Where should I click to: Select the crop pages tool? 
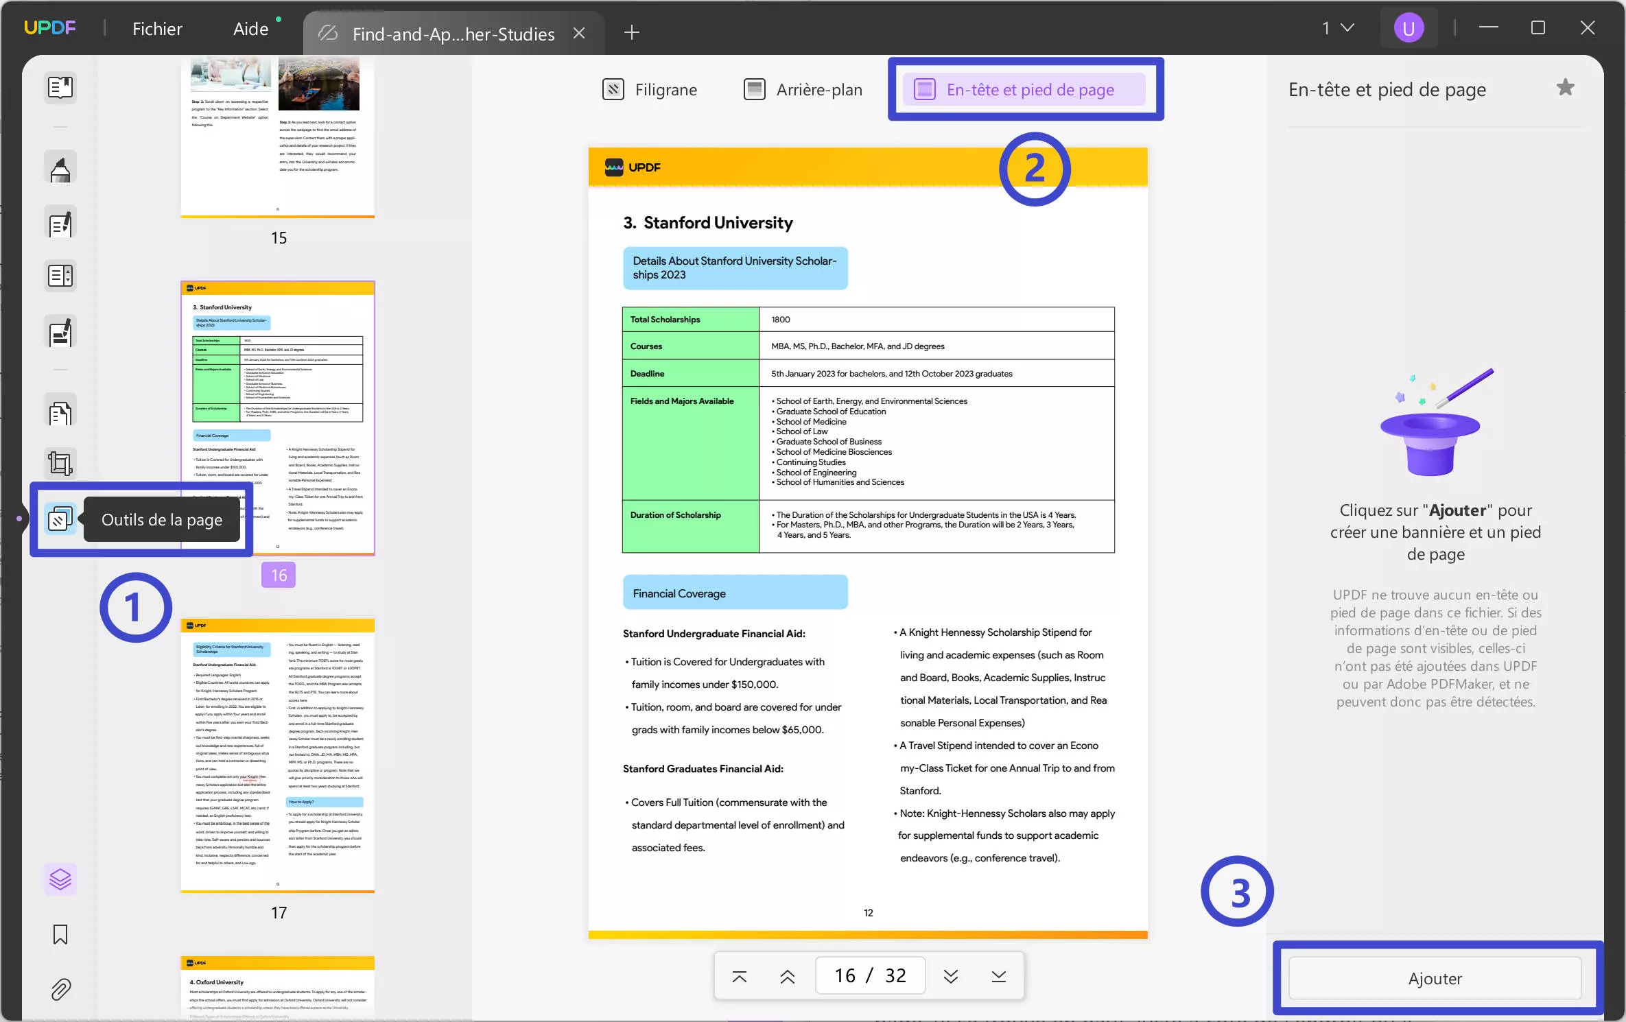coord(60,463)
